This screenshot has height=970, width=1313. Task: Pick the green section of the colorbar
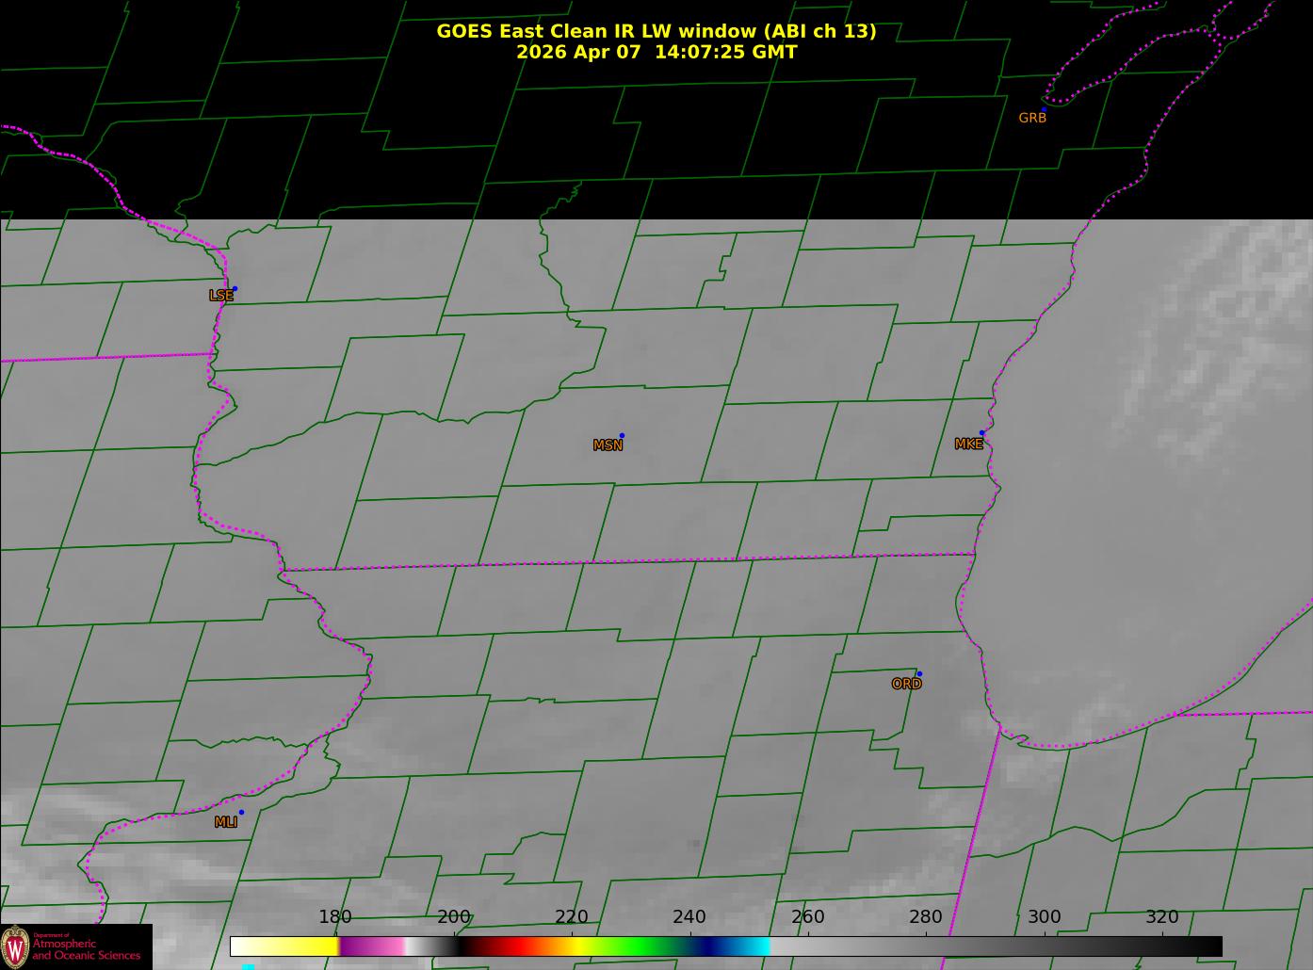pos(640,946)
